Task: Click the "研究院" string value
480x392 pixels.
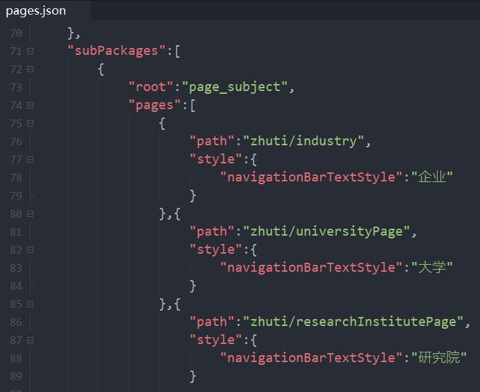Action: coord(439,358)
